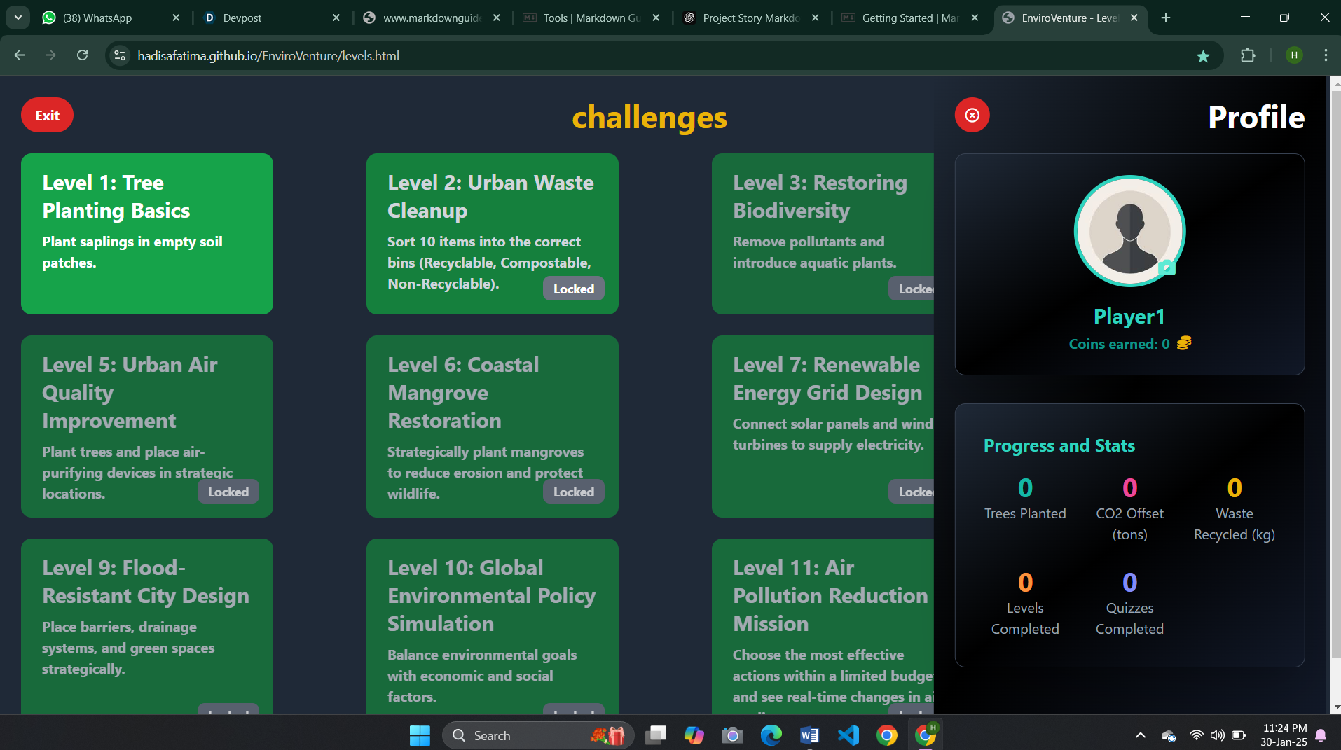This screenshot has width=1341, height=750.
Task: Click Level 7 Renewable Energy Grid card
Action: pyautogui.click(x=823, y=426)
